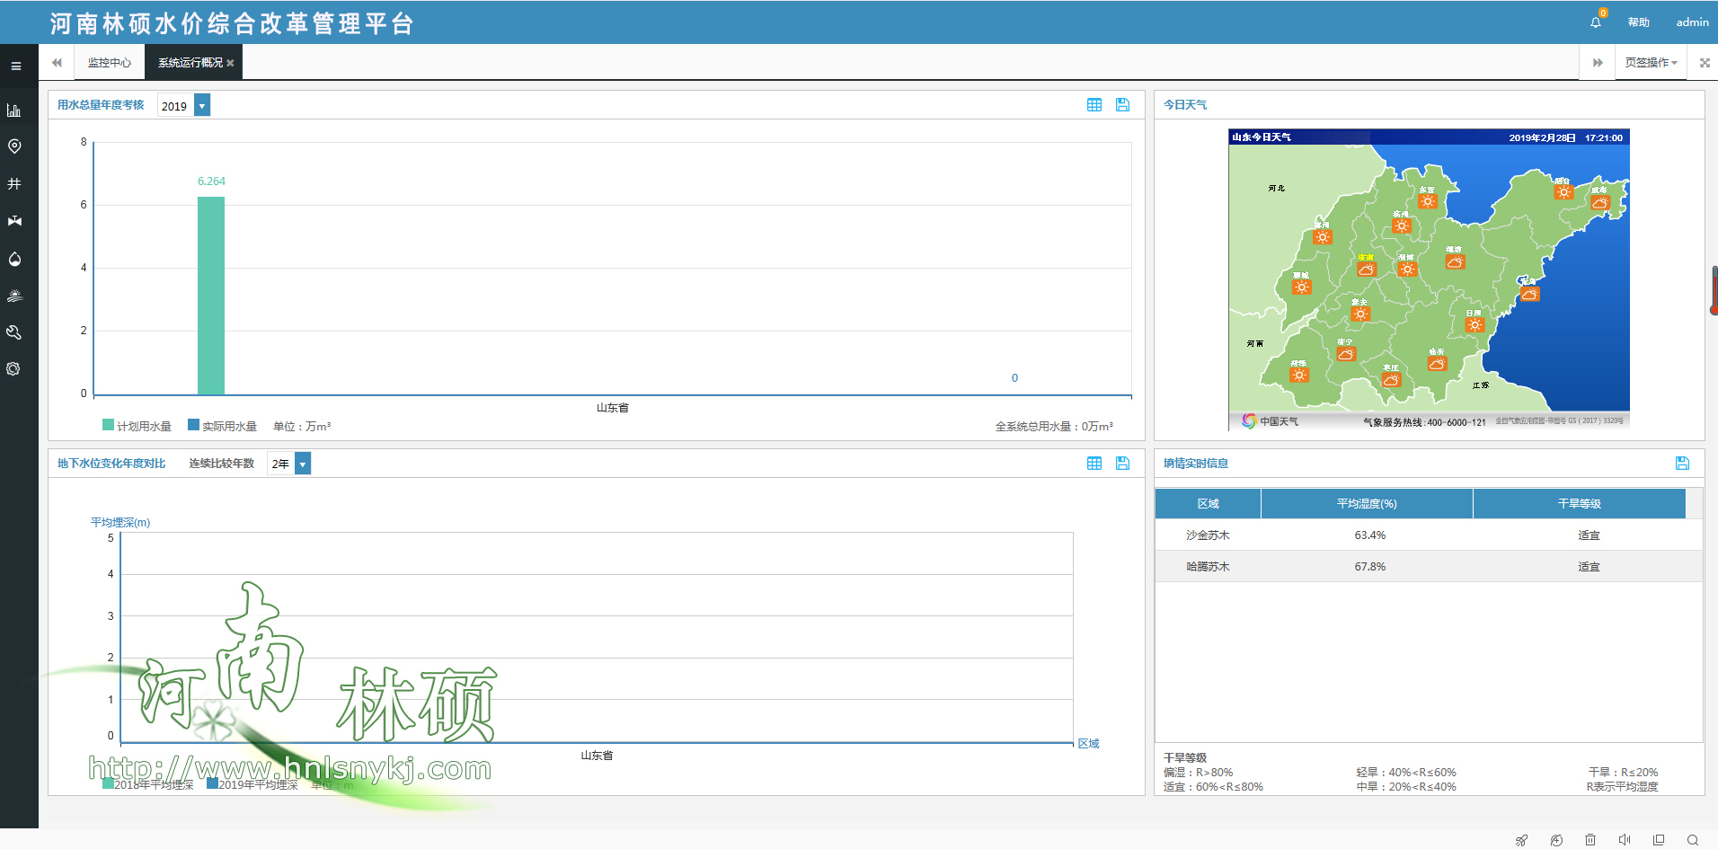Open the well (井) sidebar icon
The height and width of the screenshot is (849, 1718).
[x=14, y=183]
